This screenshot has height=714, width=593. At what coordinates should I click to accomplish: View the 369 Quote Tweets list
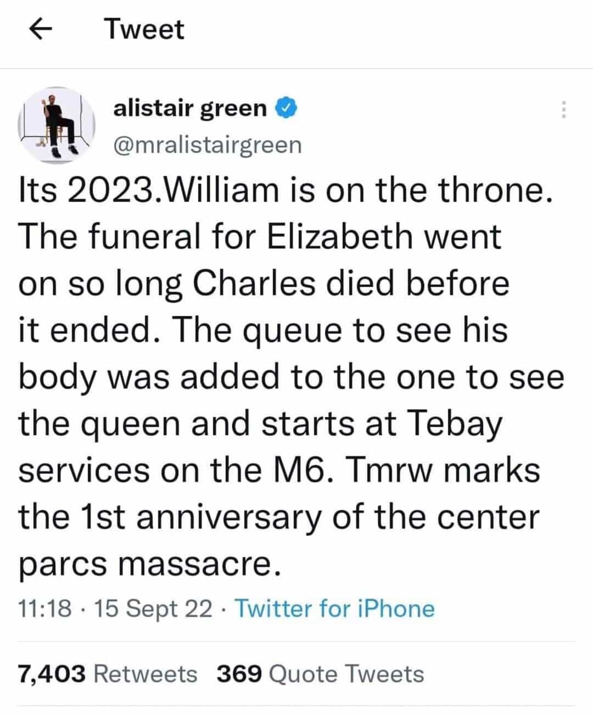[x=320, y=673]
